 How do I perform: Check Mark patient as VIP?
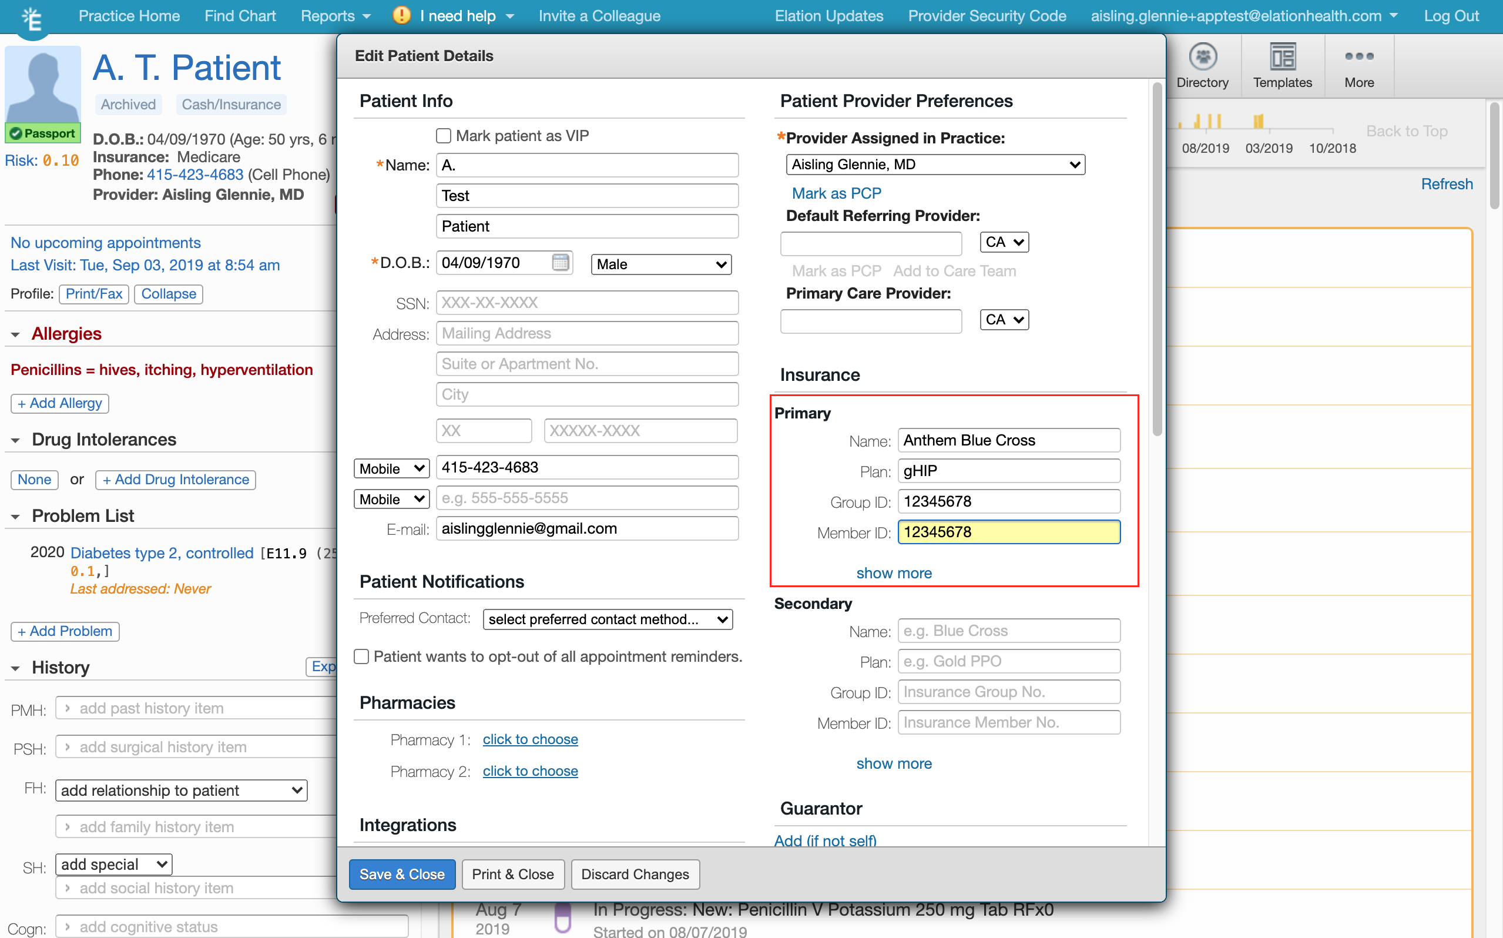click(444, 136)
